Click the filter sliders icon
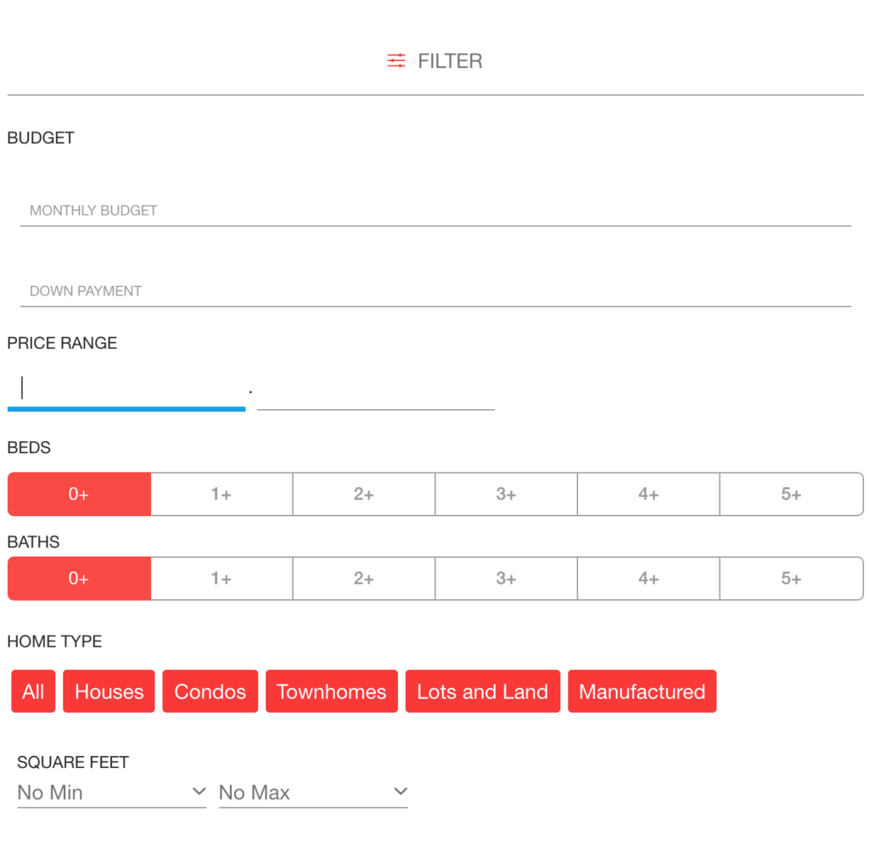The height and width of the screenshot is (841, 869). (x=395, y=60)
